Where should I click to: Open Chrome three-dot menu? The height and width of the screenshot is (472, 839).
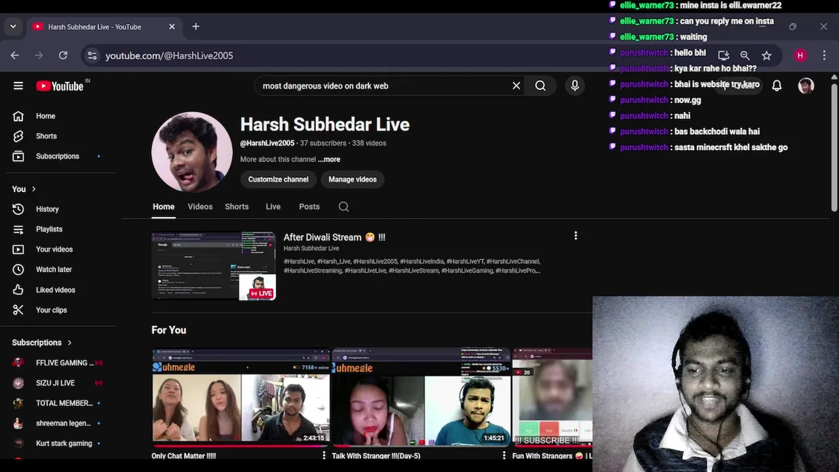(824, 56)
